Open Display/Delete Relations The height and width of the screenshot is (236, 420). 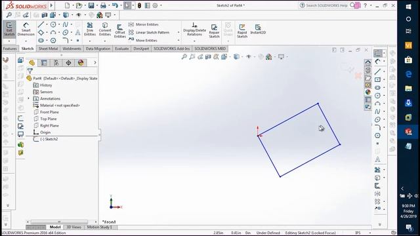pos(194,29)
